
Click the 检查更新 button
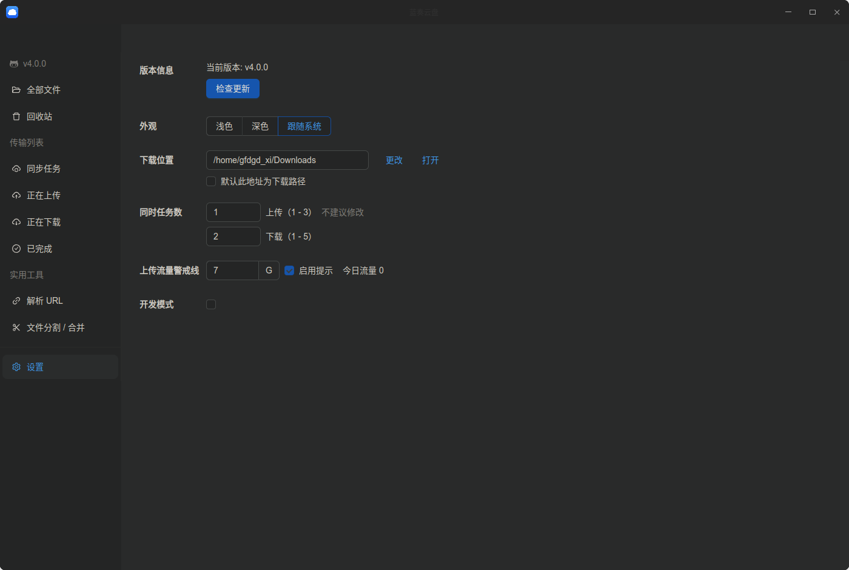(233, 89)
